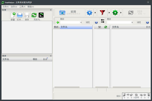Open the 动作(A) menu
The height and width of the screenshot is (101, 152).
(14, 7)
